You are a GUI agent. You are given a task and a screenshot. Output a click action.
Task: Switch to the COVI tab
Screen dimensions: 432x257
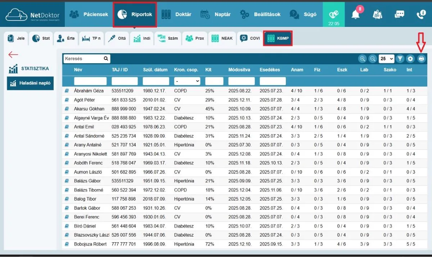[x=250, y=38]
